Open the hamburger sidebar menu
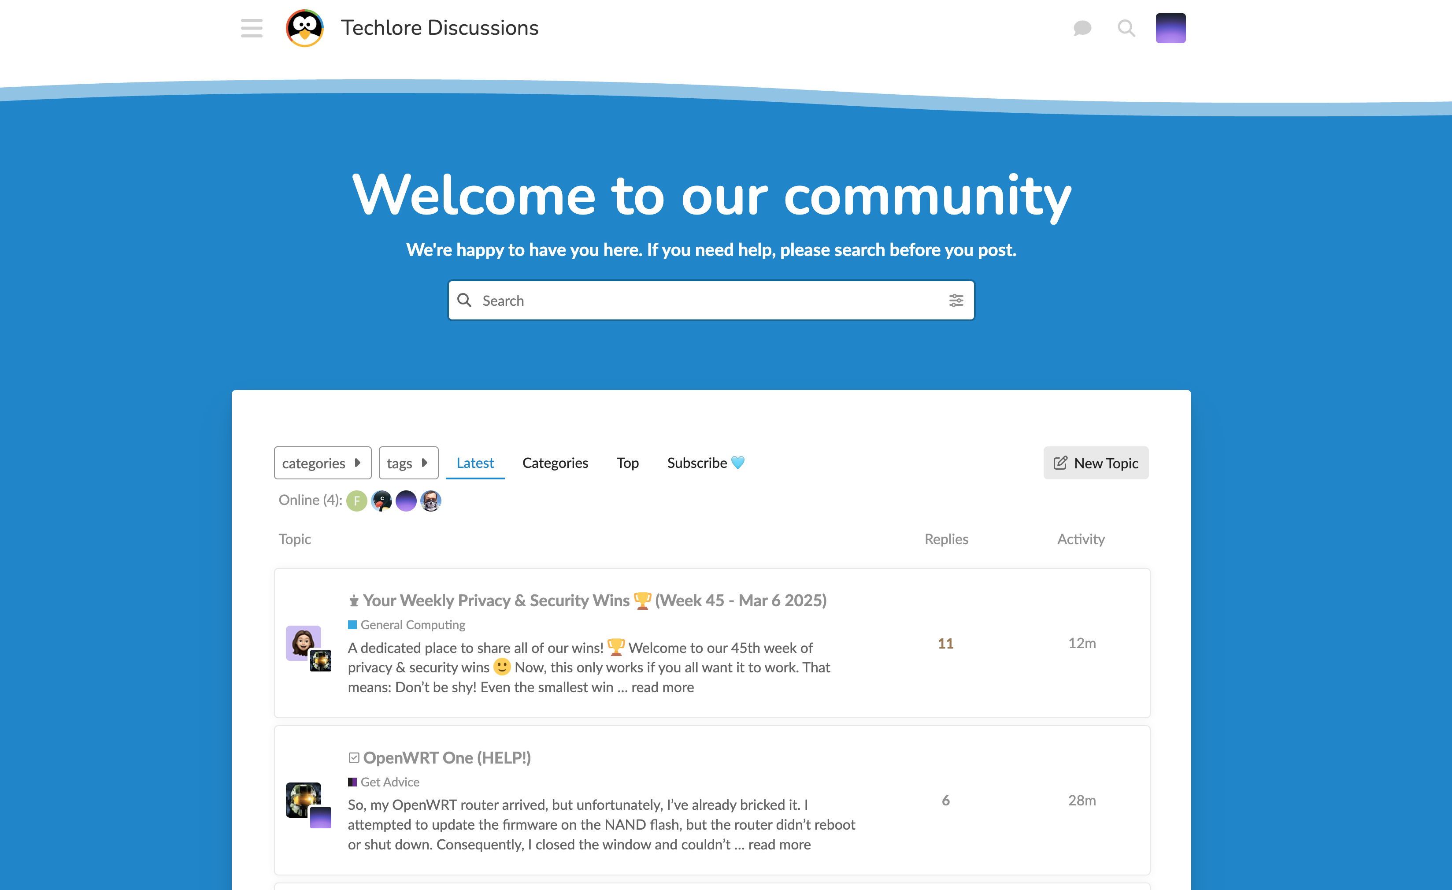1452x890 pixels. (x=252, y=28)
